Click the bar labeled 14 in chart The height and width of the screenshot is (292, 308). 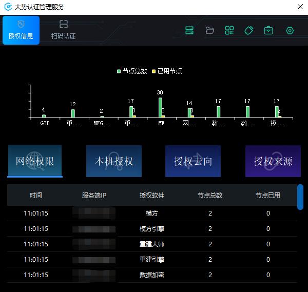click(189, 113)
